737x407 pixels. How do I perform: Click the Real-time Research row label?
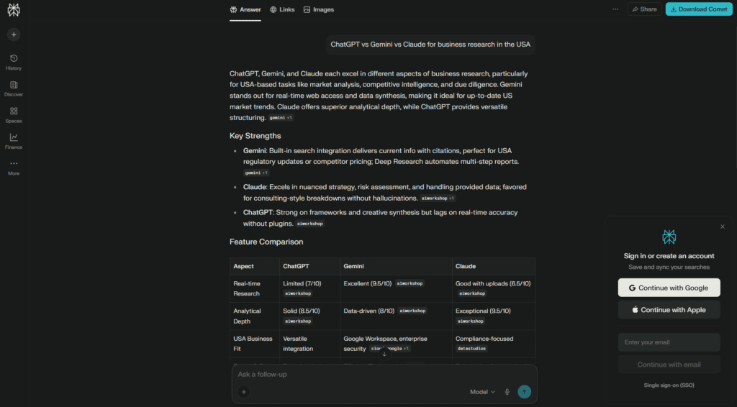[247, 288]
